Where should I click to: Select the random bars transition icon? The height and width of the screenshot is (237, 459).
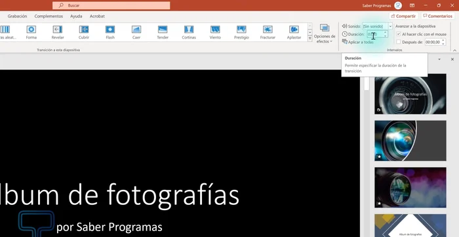pos(5,29)
